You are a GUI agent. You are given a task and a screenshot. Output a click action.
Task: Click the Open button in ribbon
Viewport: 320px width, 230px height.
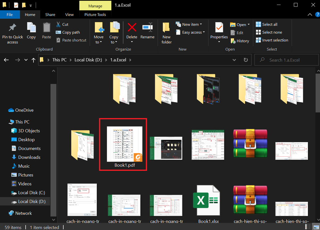pos(238,24)
